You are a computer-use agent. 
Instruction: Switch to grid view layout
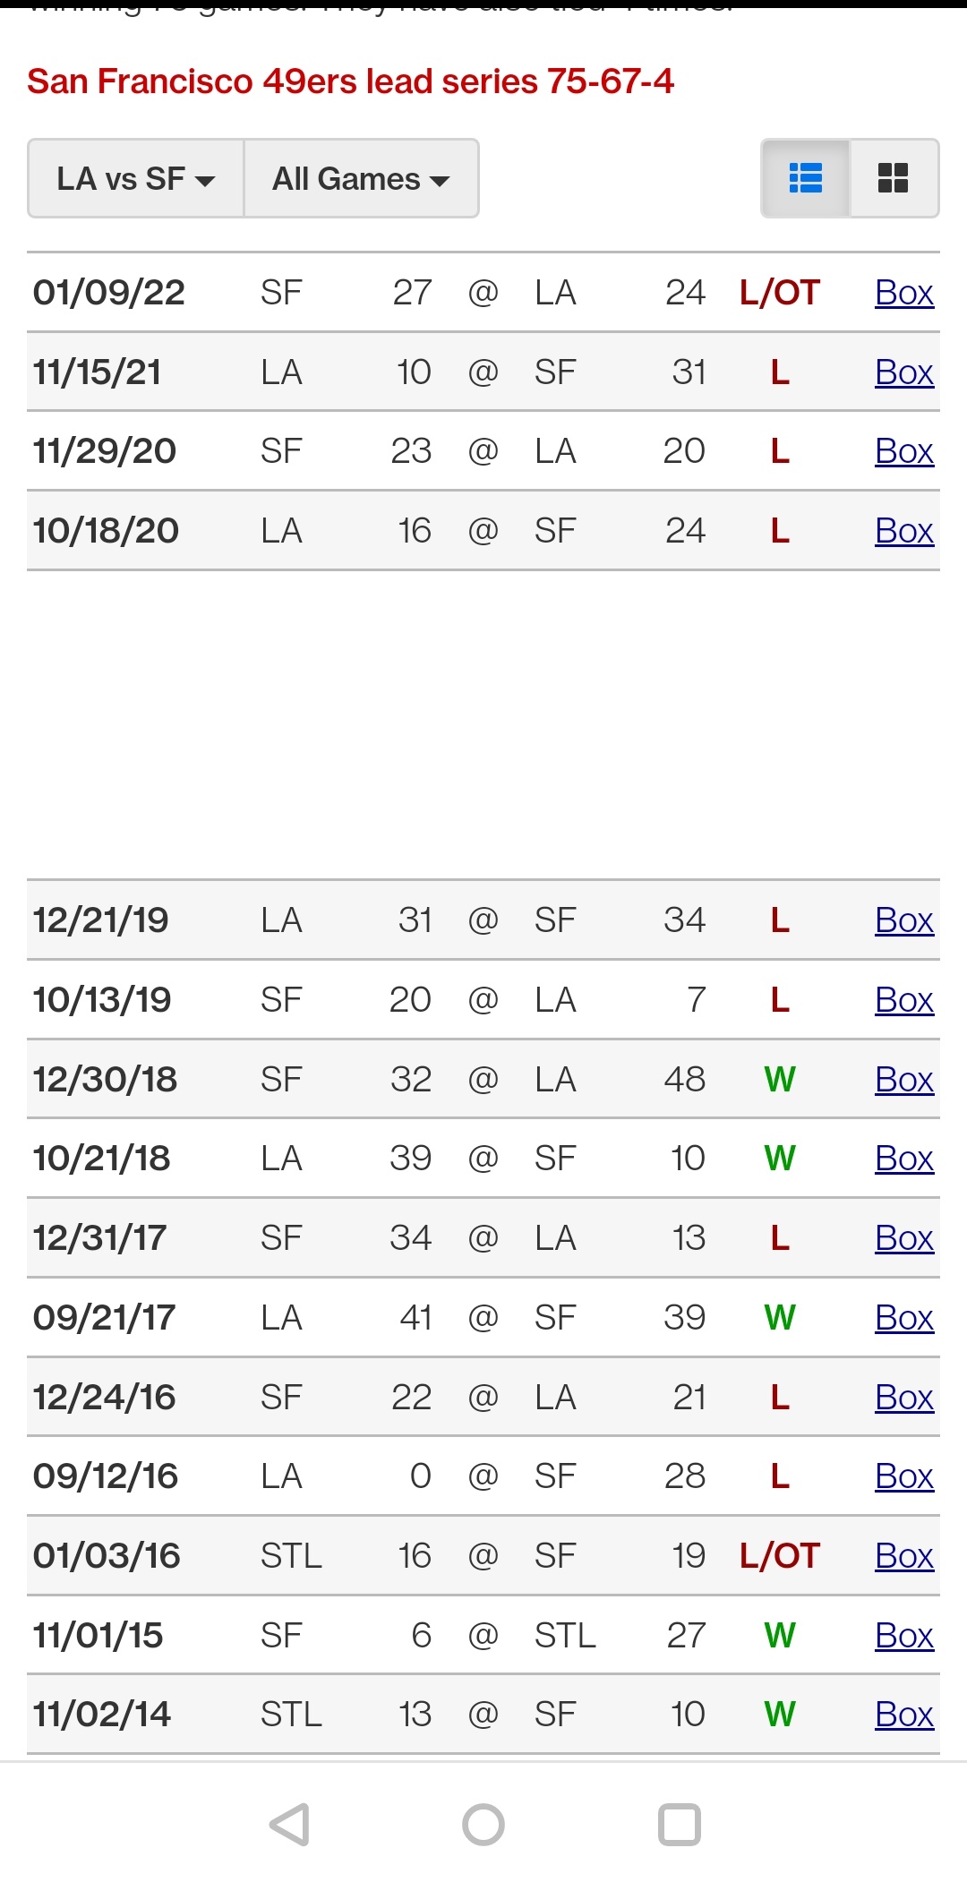[893, 178]
